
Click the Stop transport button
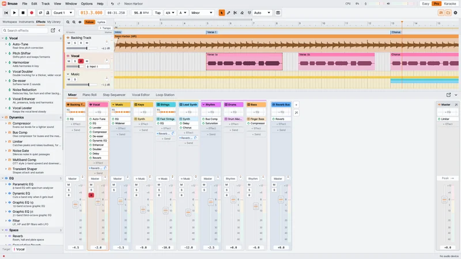(x=23, y=13)
